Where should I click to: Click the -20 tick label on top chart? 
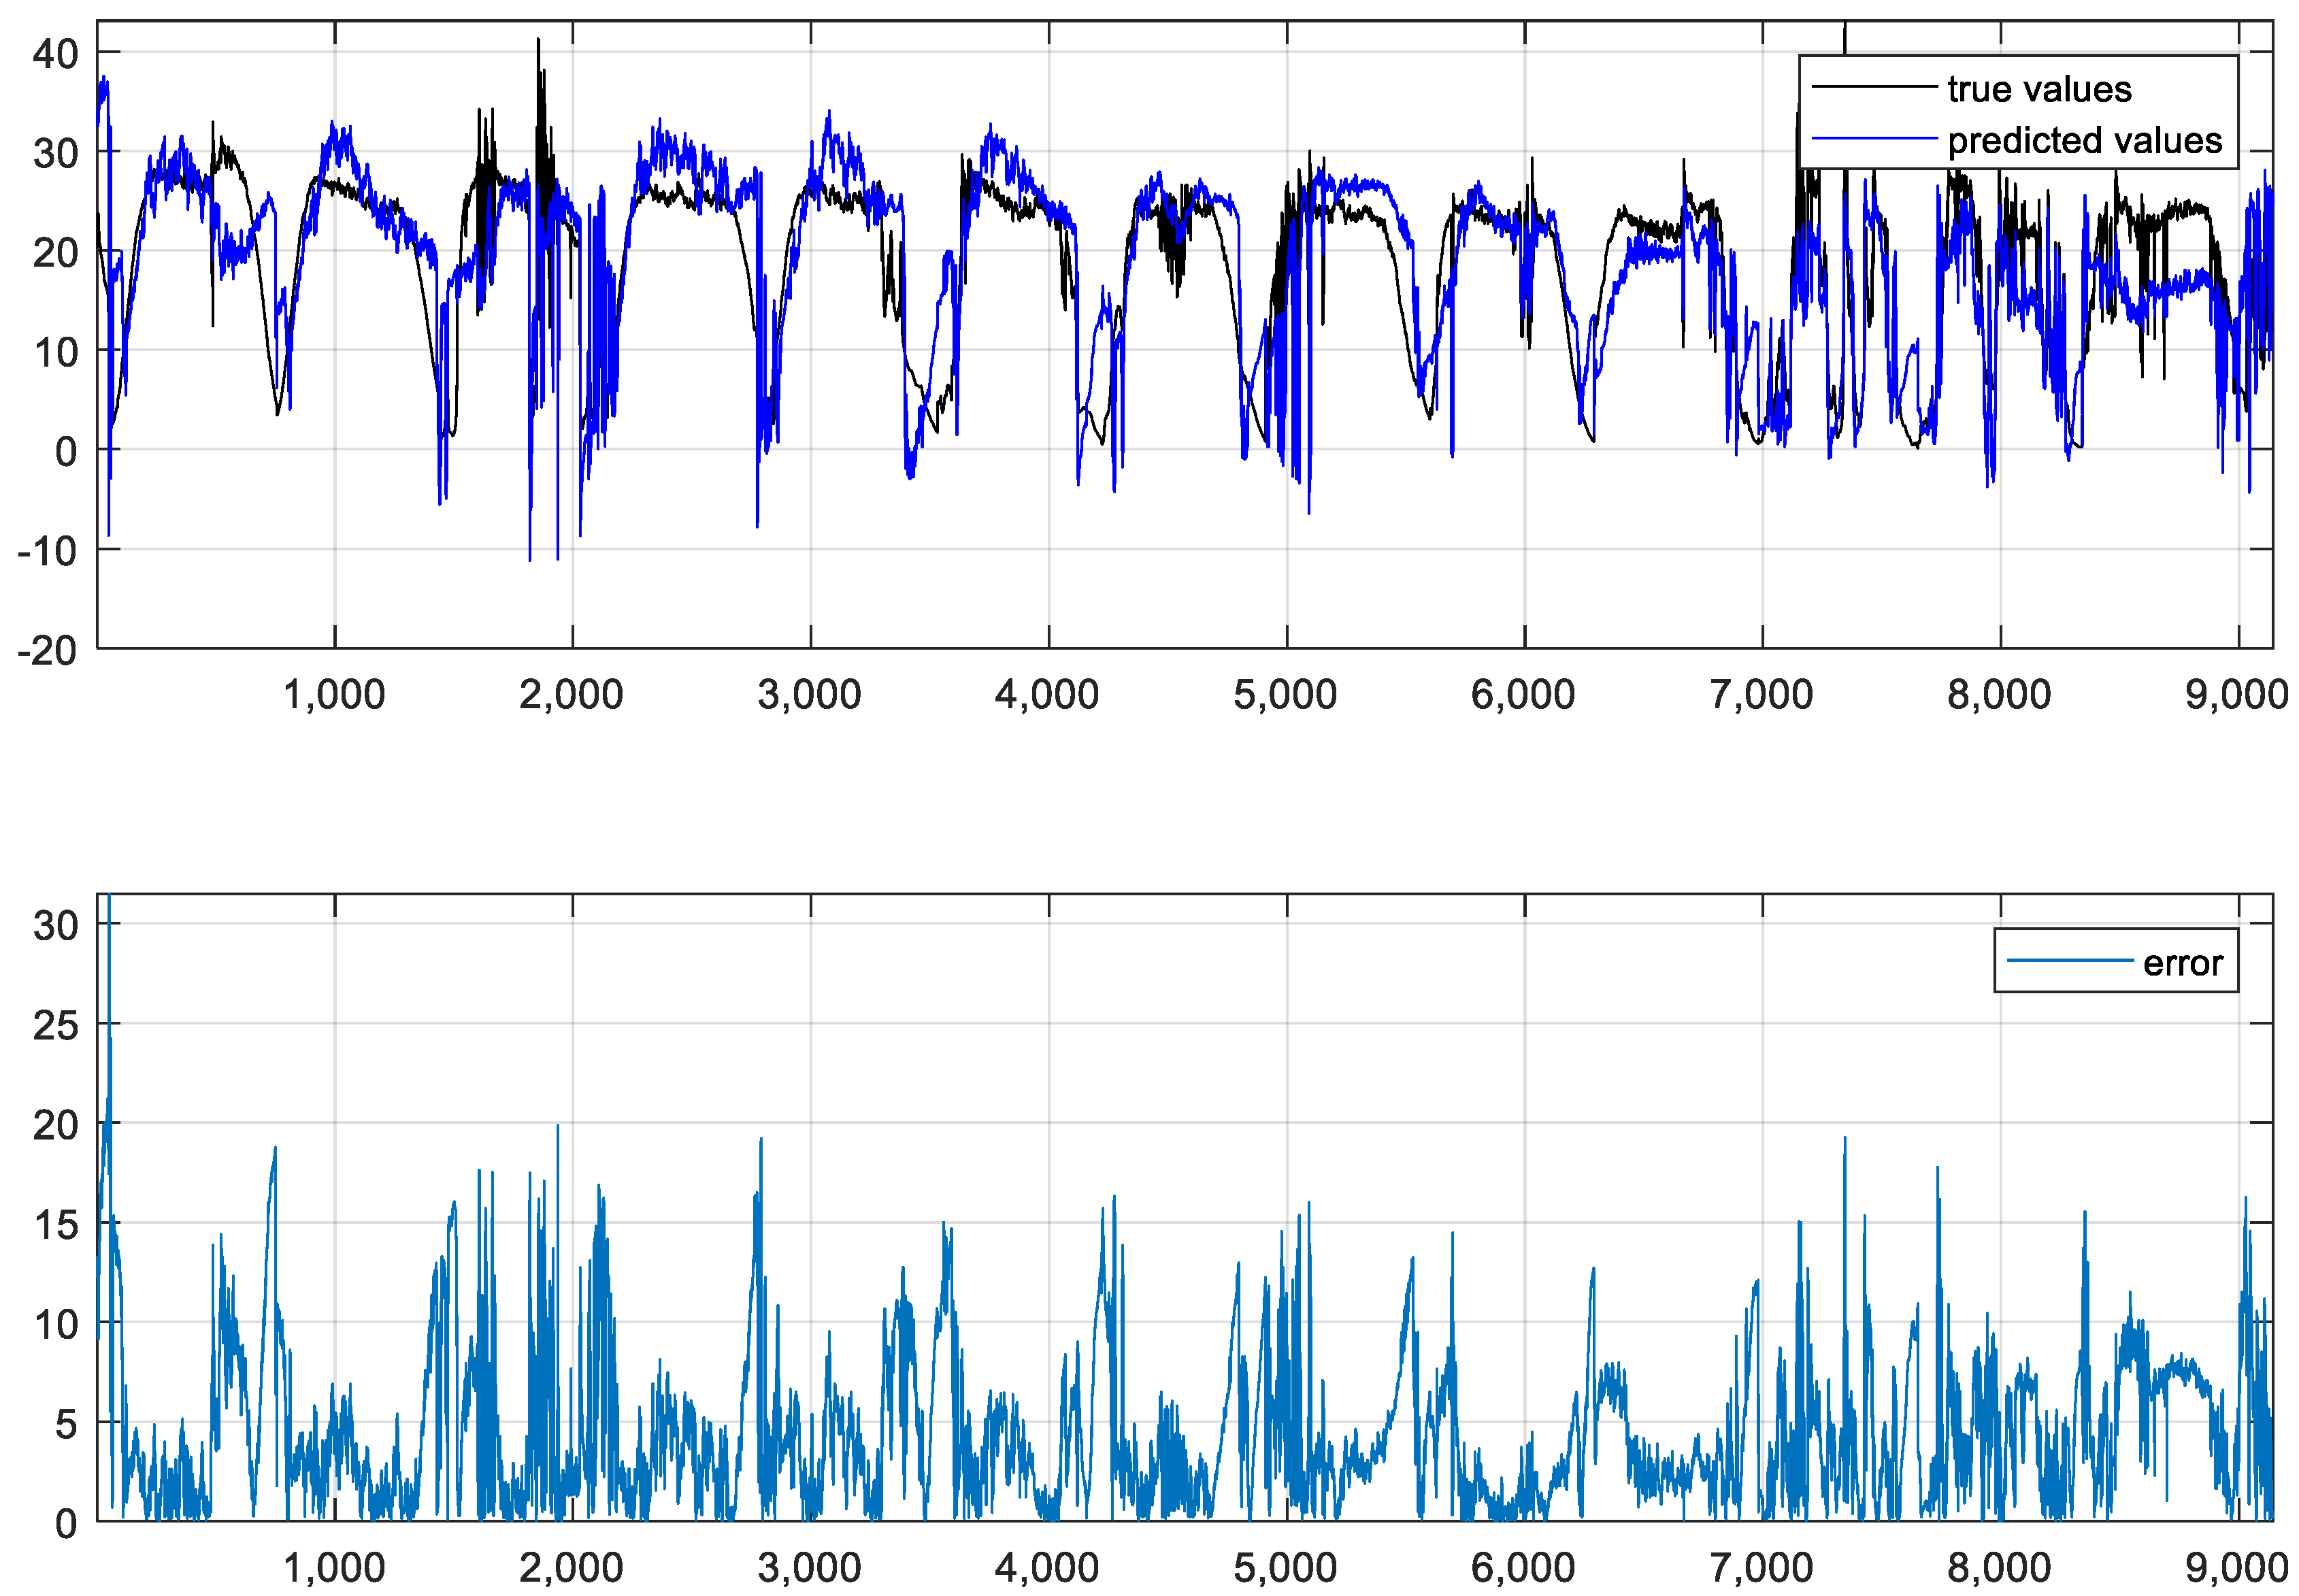pyautogui.click(x=47, y=651)
